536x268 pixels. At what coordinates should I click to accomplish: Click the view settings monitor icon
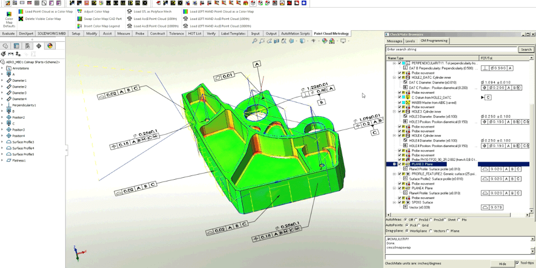[343, 41]
